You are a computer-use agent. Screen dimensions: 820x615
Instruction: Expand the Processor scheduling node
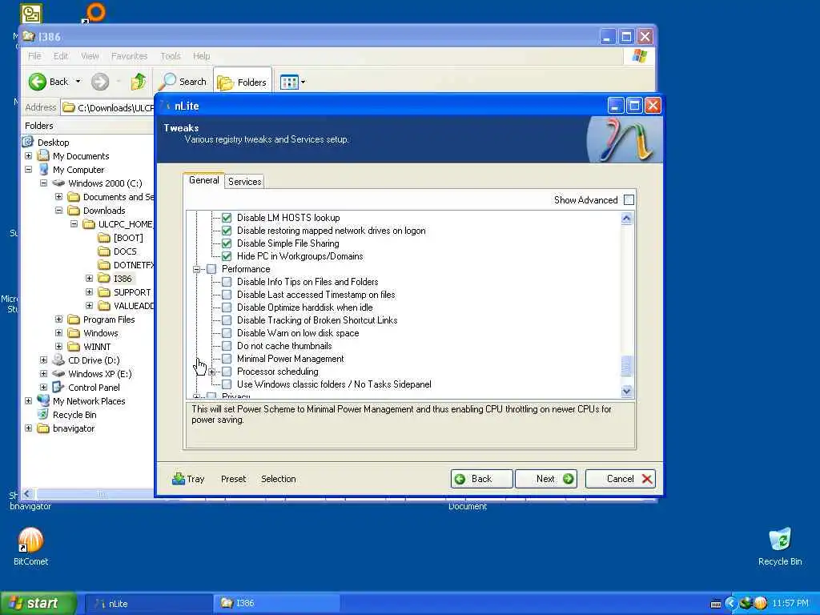(x=211, y=372)
